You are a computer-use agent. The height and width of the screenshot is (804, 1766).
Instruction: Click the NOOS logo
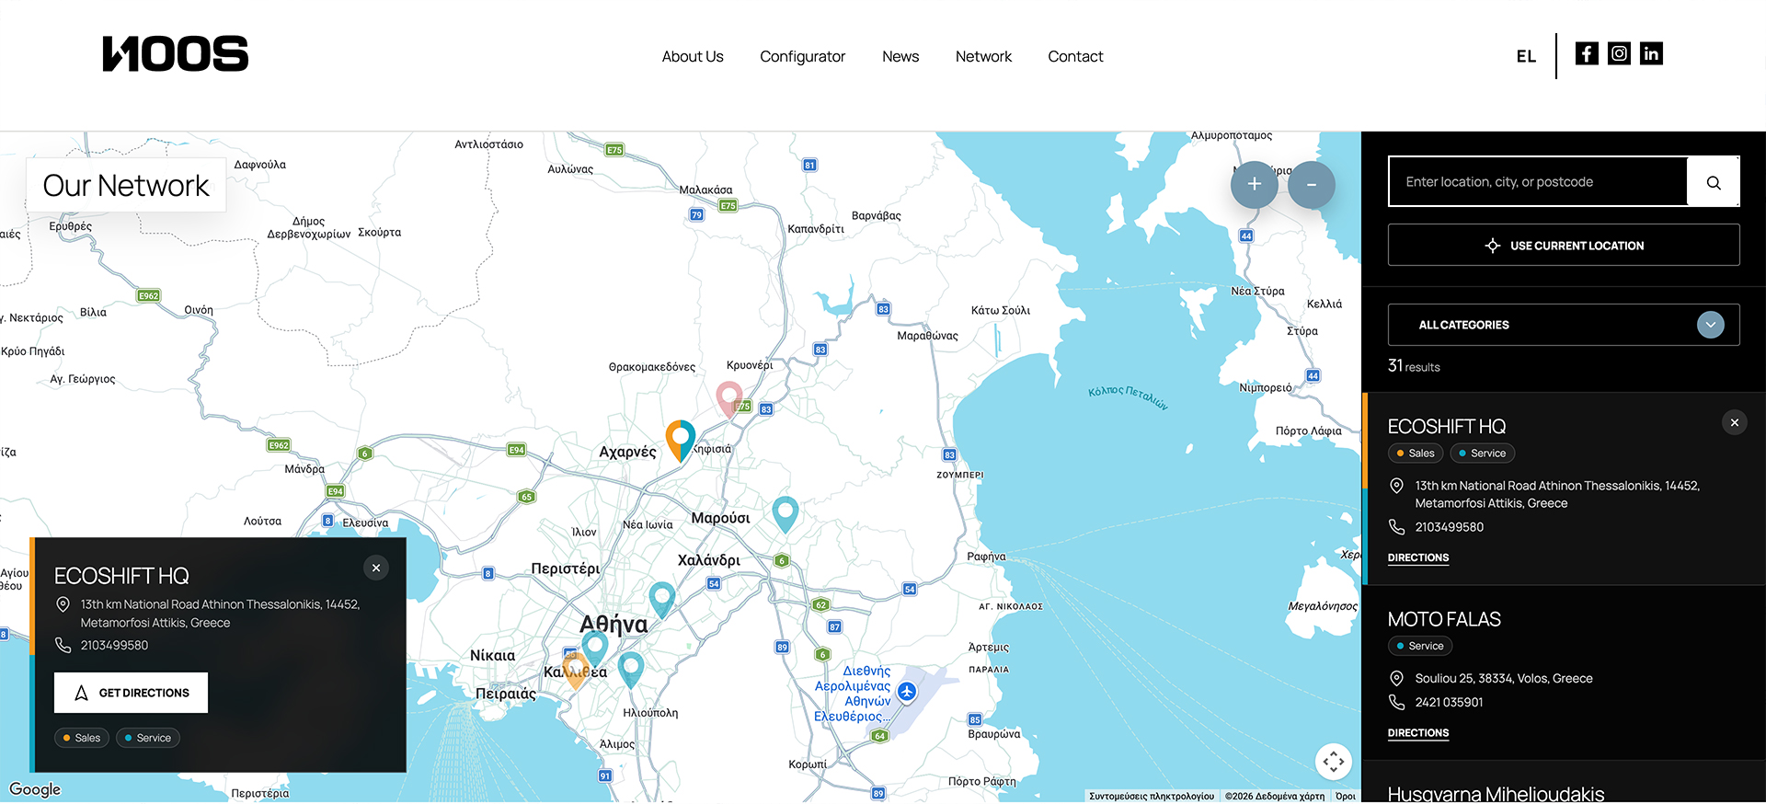pyautogui.click(x=176, y=54)
